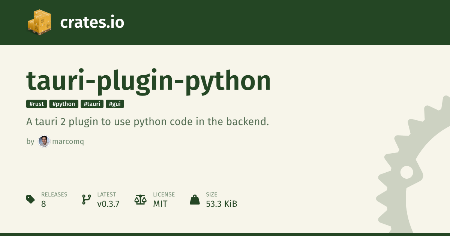Click marcomq's avatar picture
Viewport: 450px width, 236px height.
pyautogui.click(x=44, y=142)
